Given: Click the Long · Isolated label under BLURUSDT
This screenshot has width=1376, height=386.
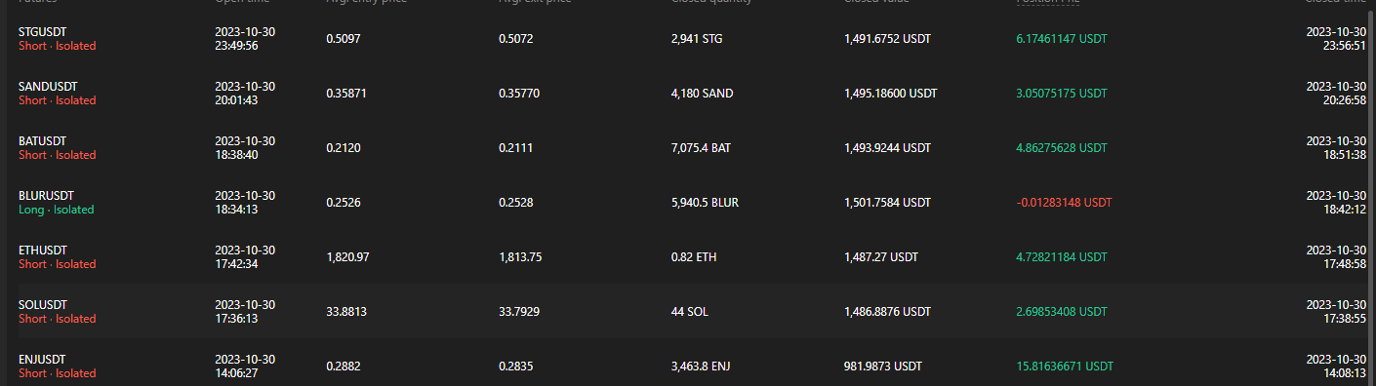Looking at the screenshot, I should [57, 210].
